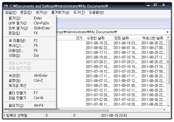Select 속성(R) properties entry
Image resolution: width=174 pixels, height=122 pixels.
click(x=30, y=75)
